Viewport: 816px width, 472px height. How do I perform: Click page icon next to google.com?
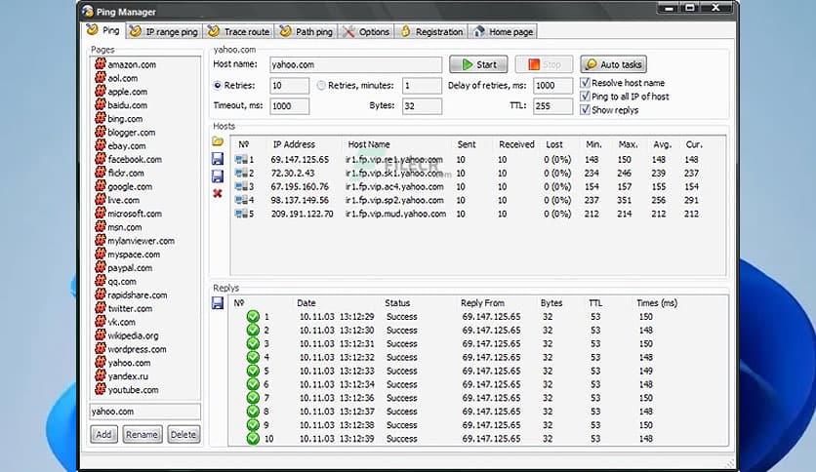100,186
